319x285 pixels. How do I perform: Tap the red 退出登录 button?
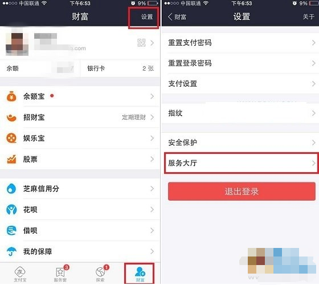click(x=242, y=192)
